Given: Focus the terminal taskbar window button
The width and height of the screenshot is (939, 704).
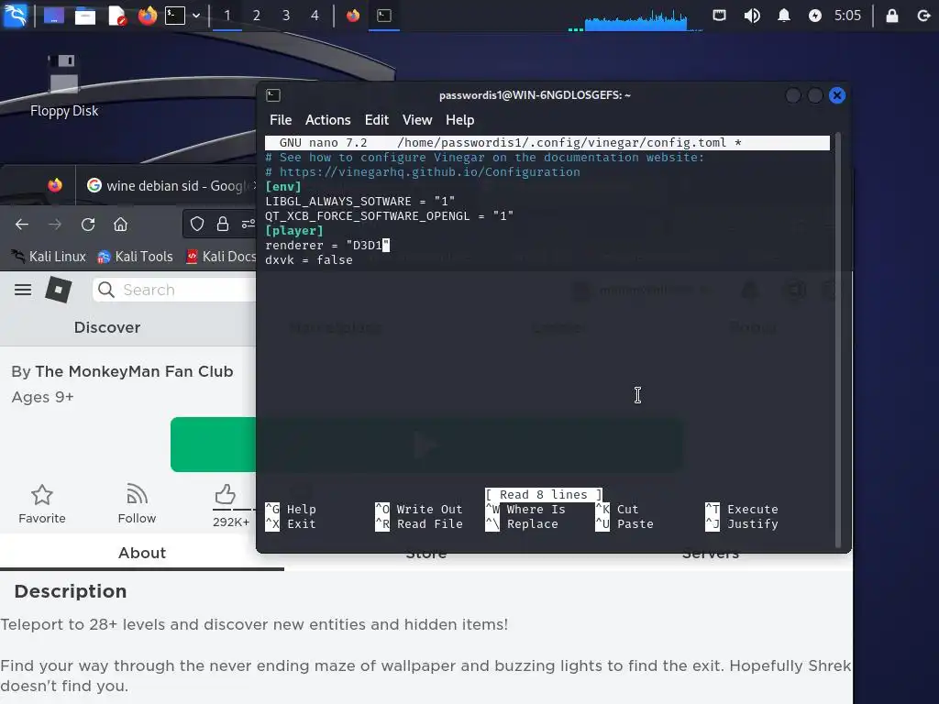Looking at the screenshot, I should point(384,16).
